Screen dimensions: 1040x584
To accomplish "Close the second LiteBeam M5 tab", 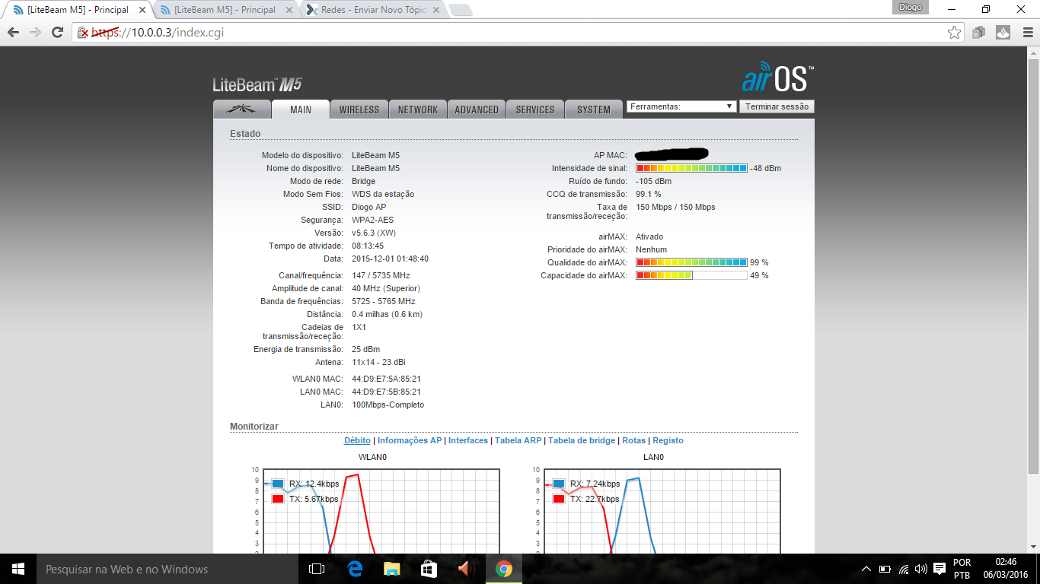I will (289, 11).
